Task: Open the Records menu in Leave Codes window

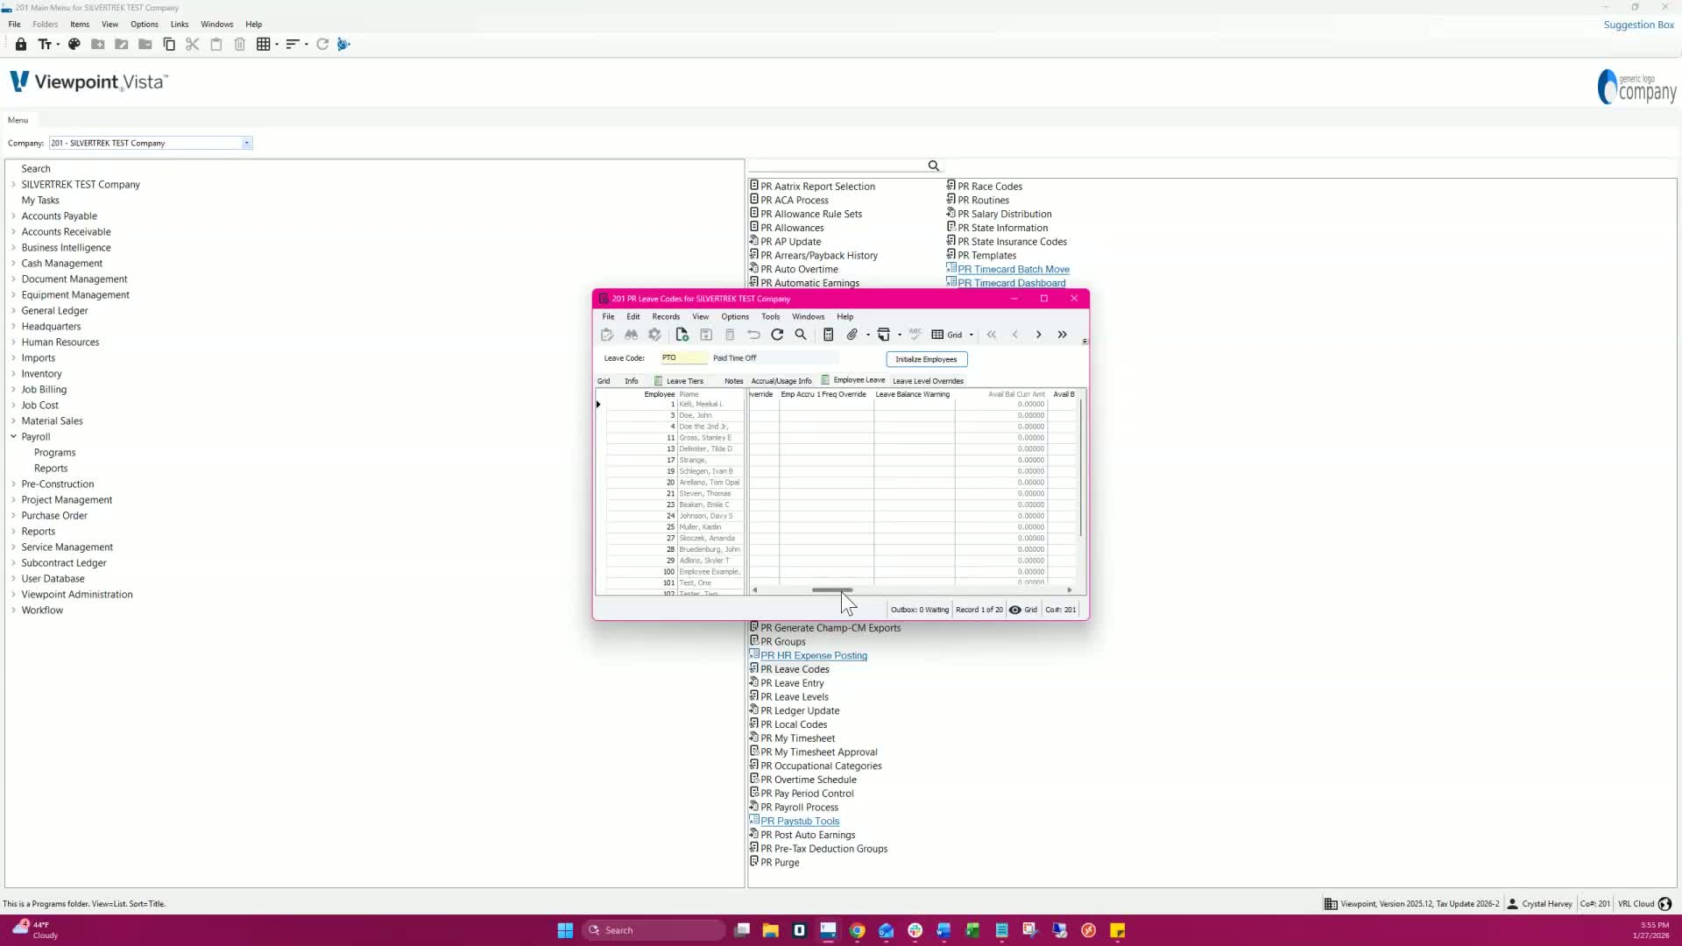Action: pyautogui.click(x=665, y=316)
